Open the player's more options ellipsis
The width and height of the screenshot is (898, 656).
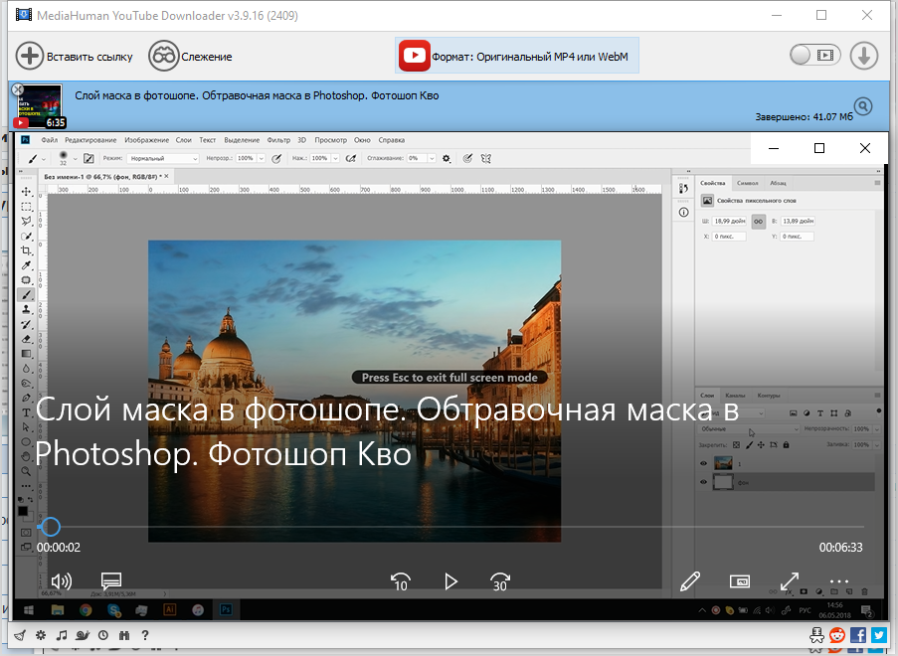click(x=839, y=581)
